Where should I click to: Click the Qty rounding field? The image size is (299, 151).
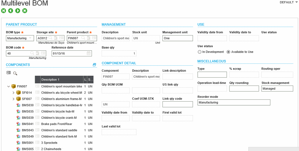pos(244,89)
